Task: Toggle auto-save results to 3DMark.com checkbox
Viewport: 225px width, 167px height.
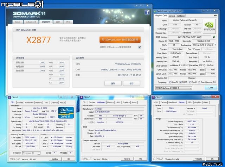Action: [140, 47]
